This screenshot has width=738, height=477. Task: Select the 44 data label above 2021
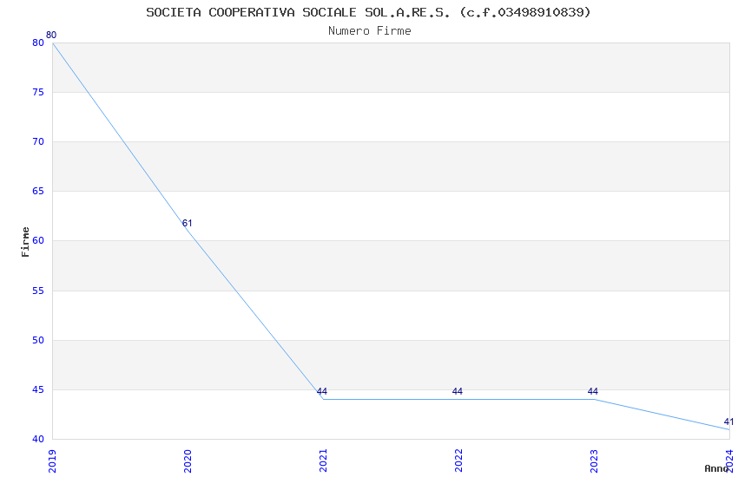322,391
